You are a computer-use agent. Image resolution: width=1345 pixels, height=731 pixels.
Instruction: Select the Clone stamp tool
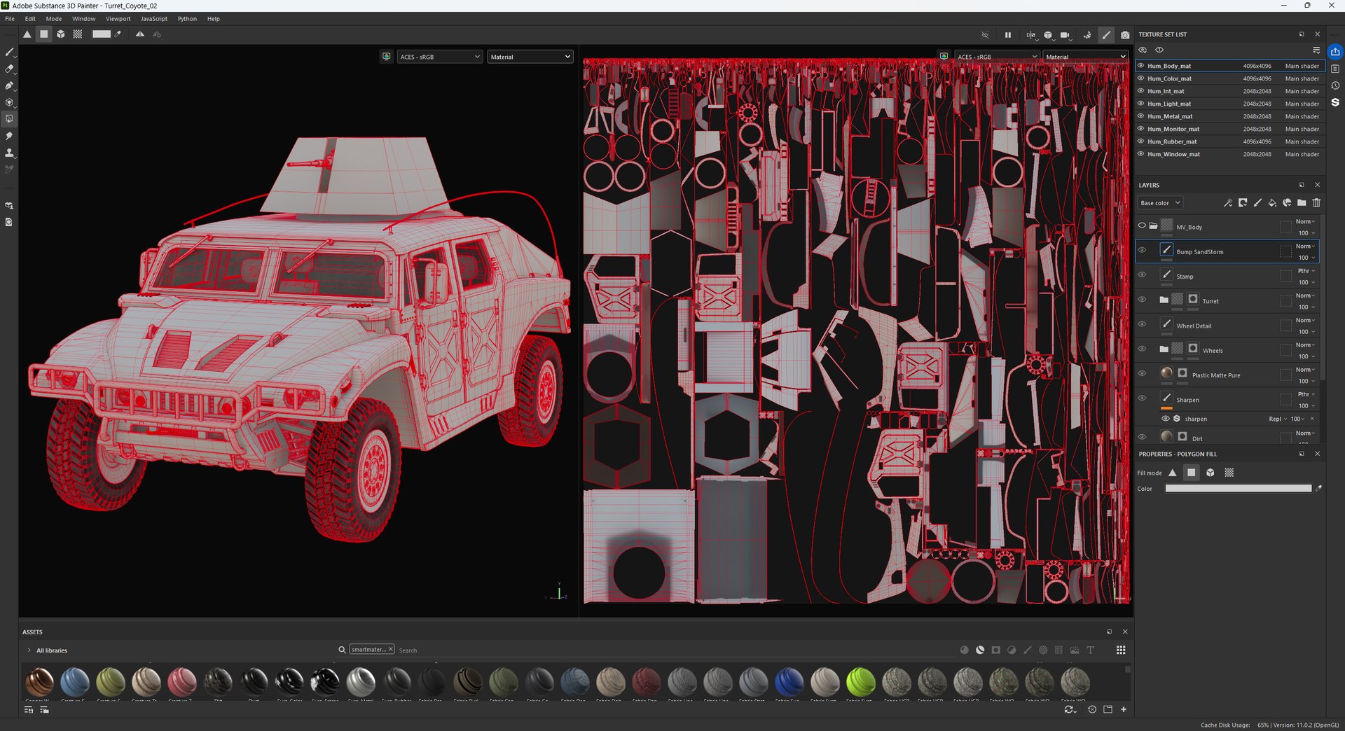click(9, 153)
